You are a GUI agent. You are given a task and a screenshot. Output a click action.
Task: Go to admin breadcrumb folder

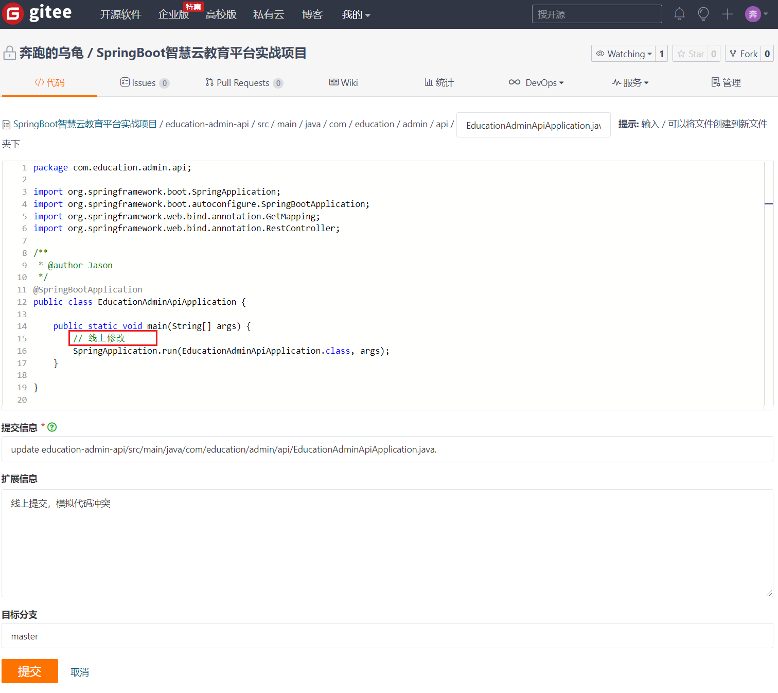(415, 124)
